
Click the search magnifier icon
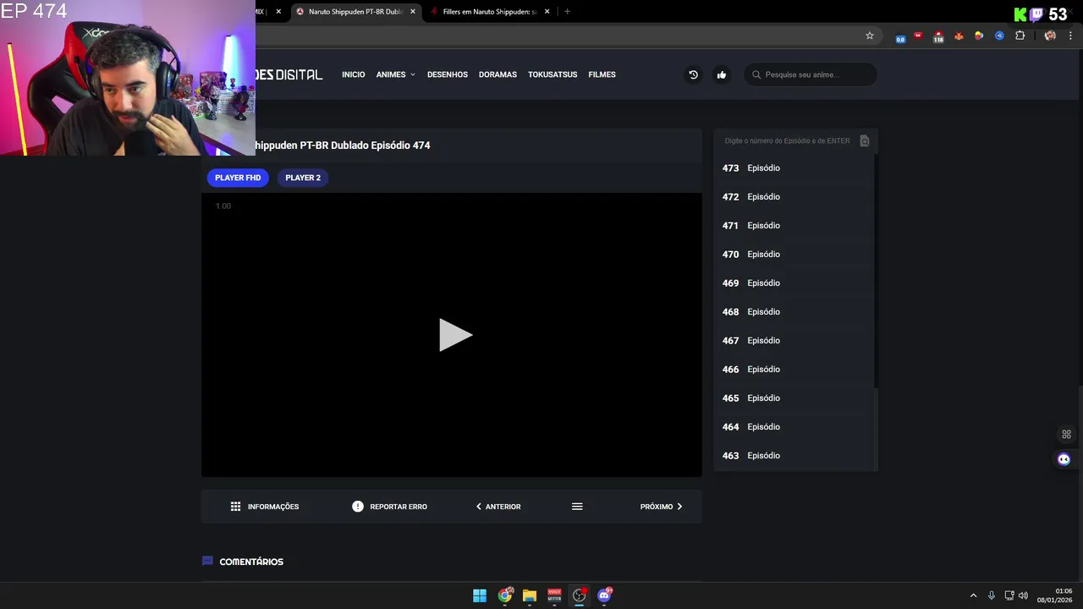point(756,74)
